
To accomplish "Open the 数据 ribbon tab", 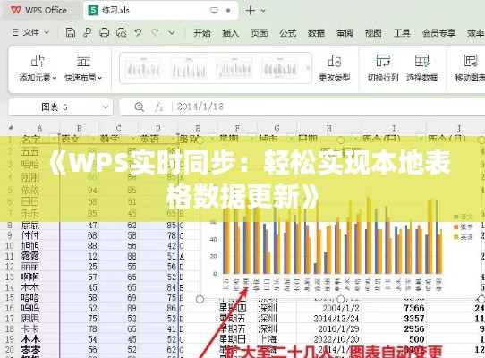I will pyautogui.click(x=316, y=33).
